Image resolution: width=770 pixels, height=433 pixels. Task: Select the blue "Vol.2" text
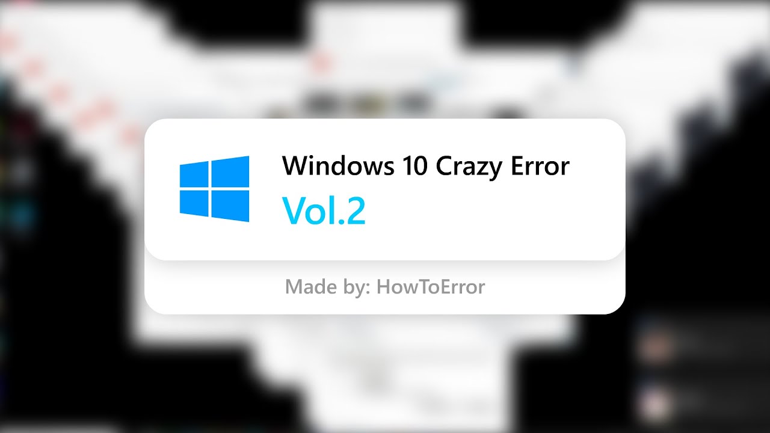tap(324, 210)
